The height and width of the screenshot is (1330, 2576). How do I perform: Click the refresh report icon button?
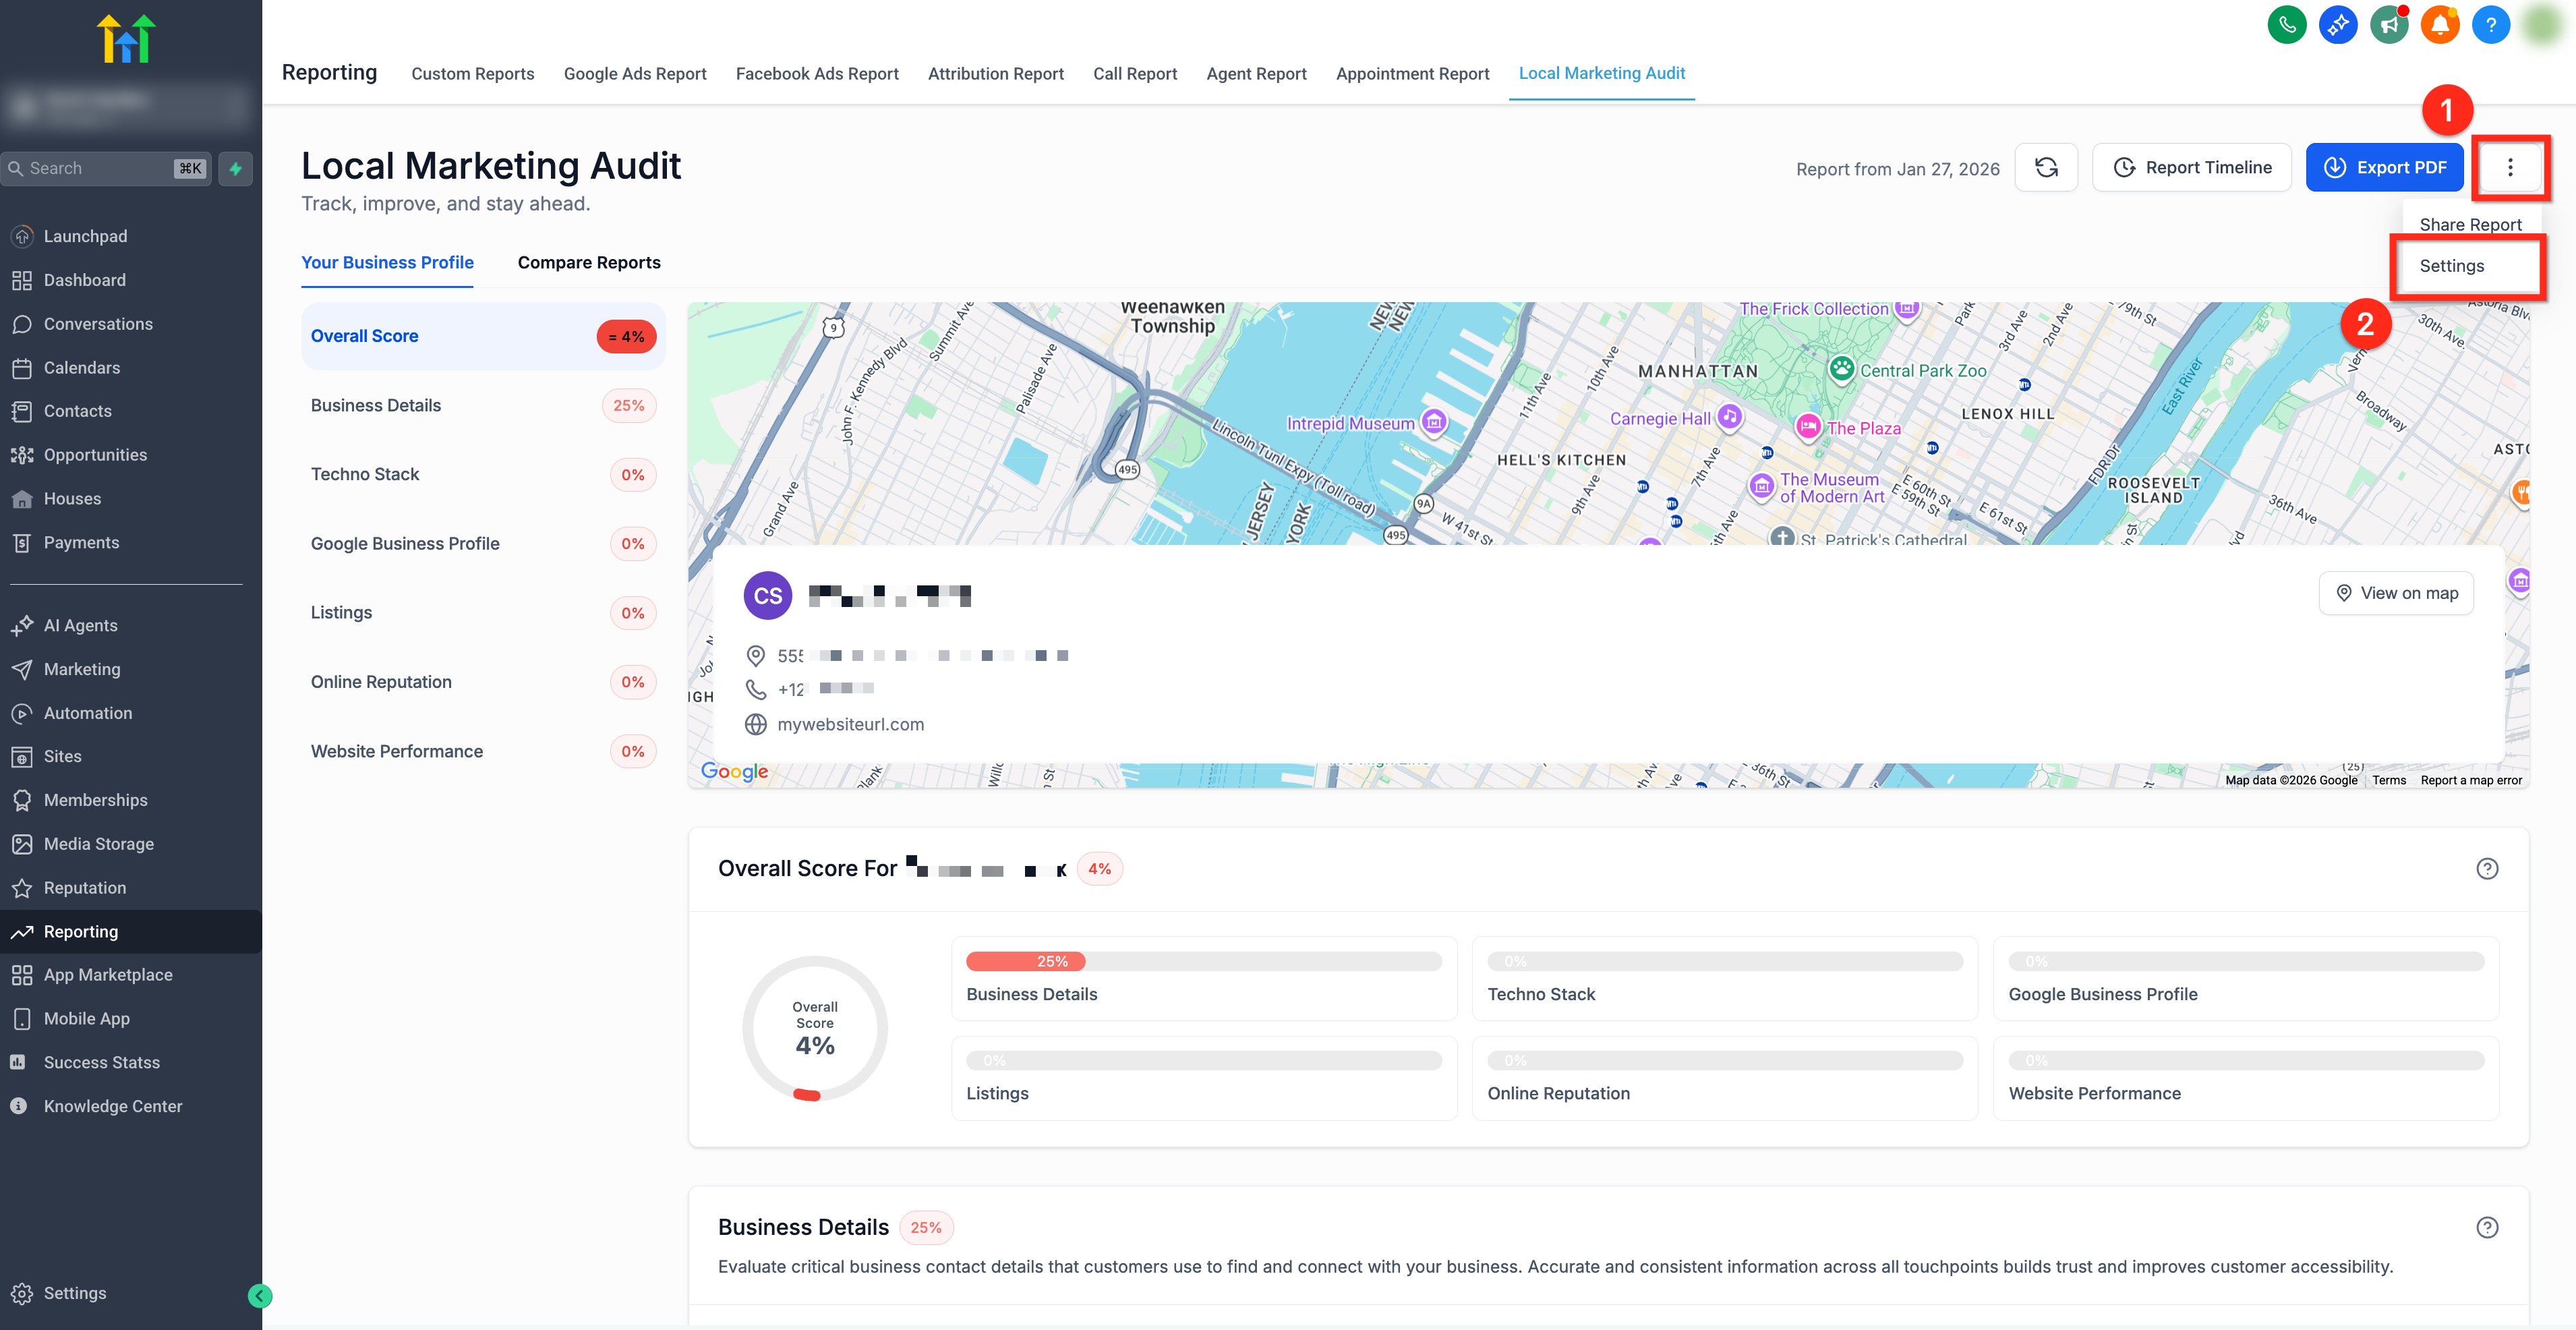pos(2045,168)
